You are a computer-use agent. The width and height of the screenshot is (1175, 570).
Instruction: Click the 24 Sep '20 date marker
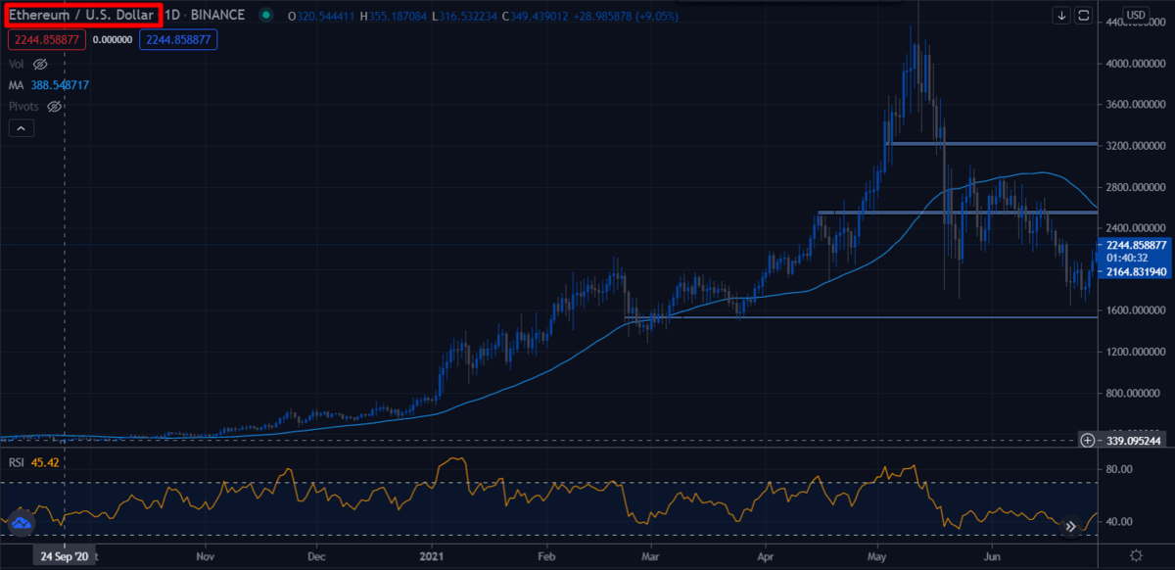[64, 555]
